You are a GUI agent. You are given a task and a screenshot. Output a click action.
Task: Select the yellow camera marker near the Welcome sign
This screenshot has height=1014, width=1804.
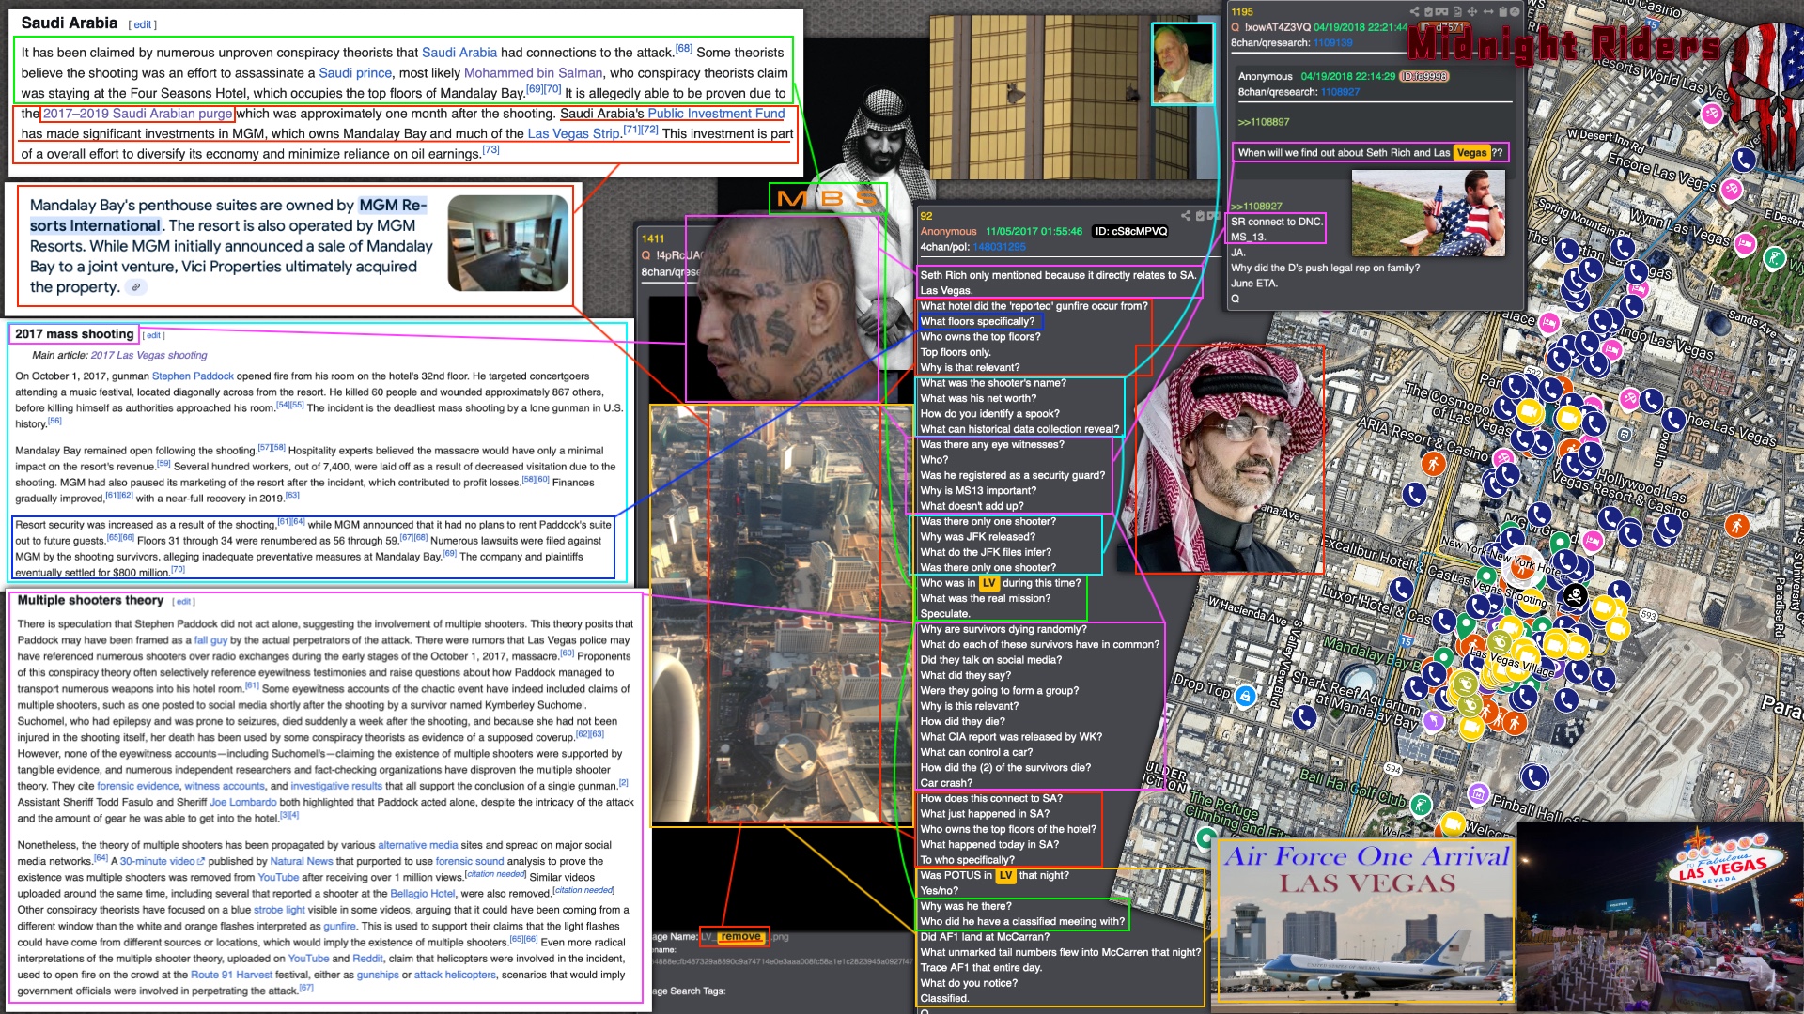[1453, 824]
